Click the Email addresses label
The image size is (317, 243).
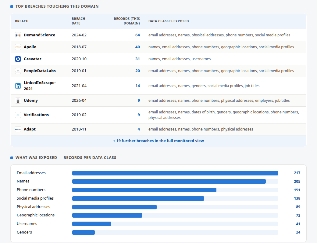[x=31, y=173]
